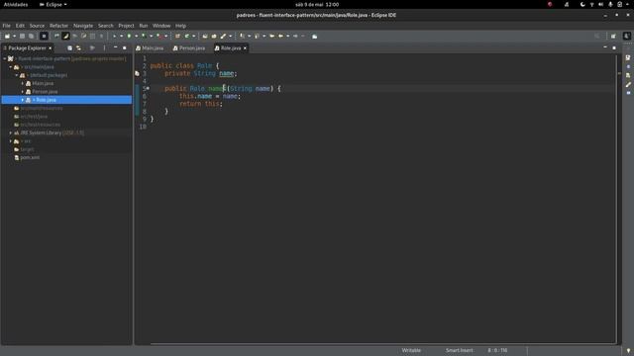Select the target folder in Package Explorer
The height and width of the screenshot is (356, 634).
point(27,149)
